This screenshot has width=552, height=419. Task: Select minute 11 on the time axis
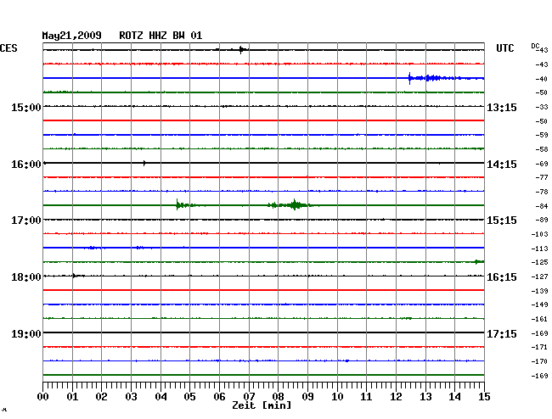[x=366, y=396]
